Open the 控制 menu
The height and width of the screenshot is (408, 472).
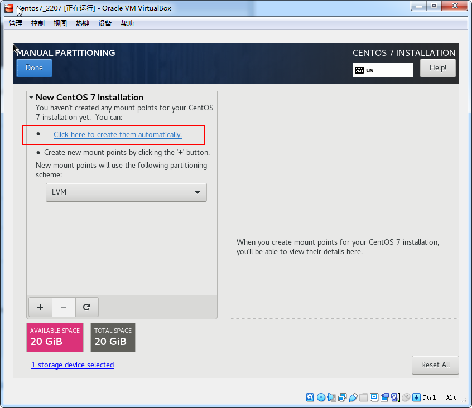point(38,23)
